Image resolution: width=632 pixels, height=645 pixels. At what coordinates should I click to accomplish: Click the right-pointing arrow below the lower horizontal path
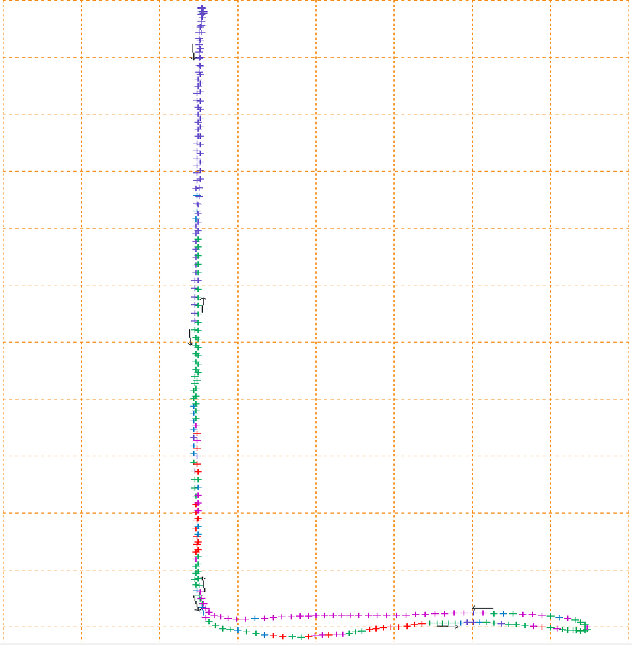pos(447,627)
